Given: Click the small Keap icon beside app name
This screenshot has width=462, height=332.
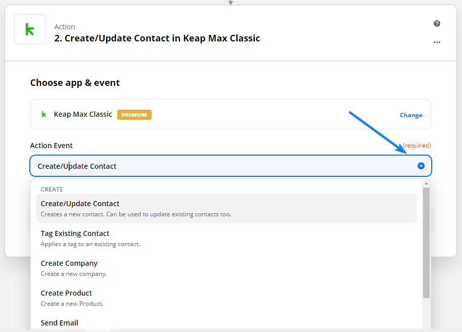Looking at the screenshot, I should coord(44,114).
